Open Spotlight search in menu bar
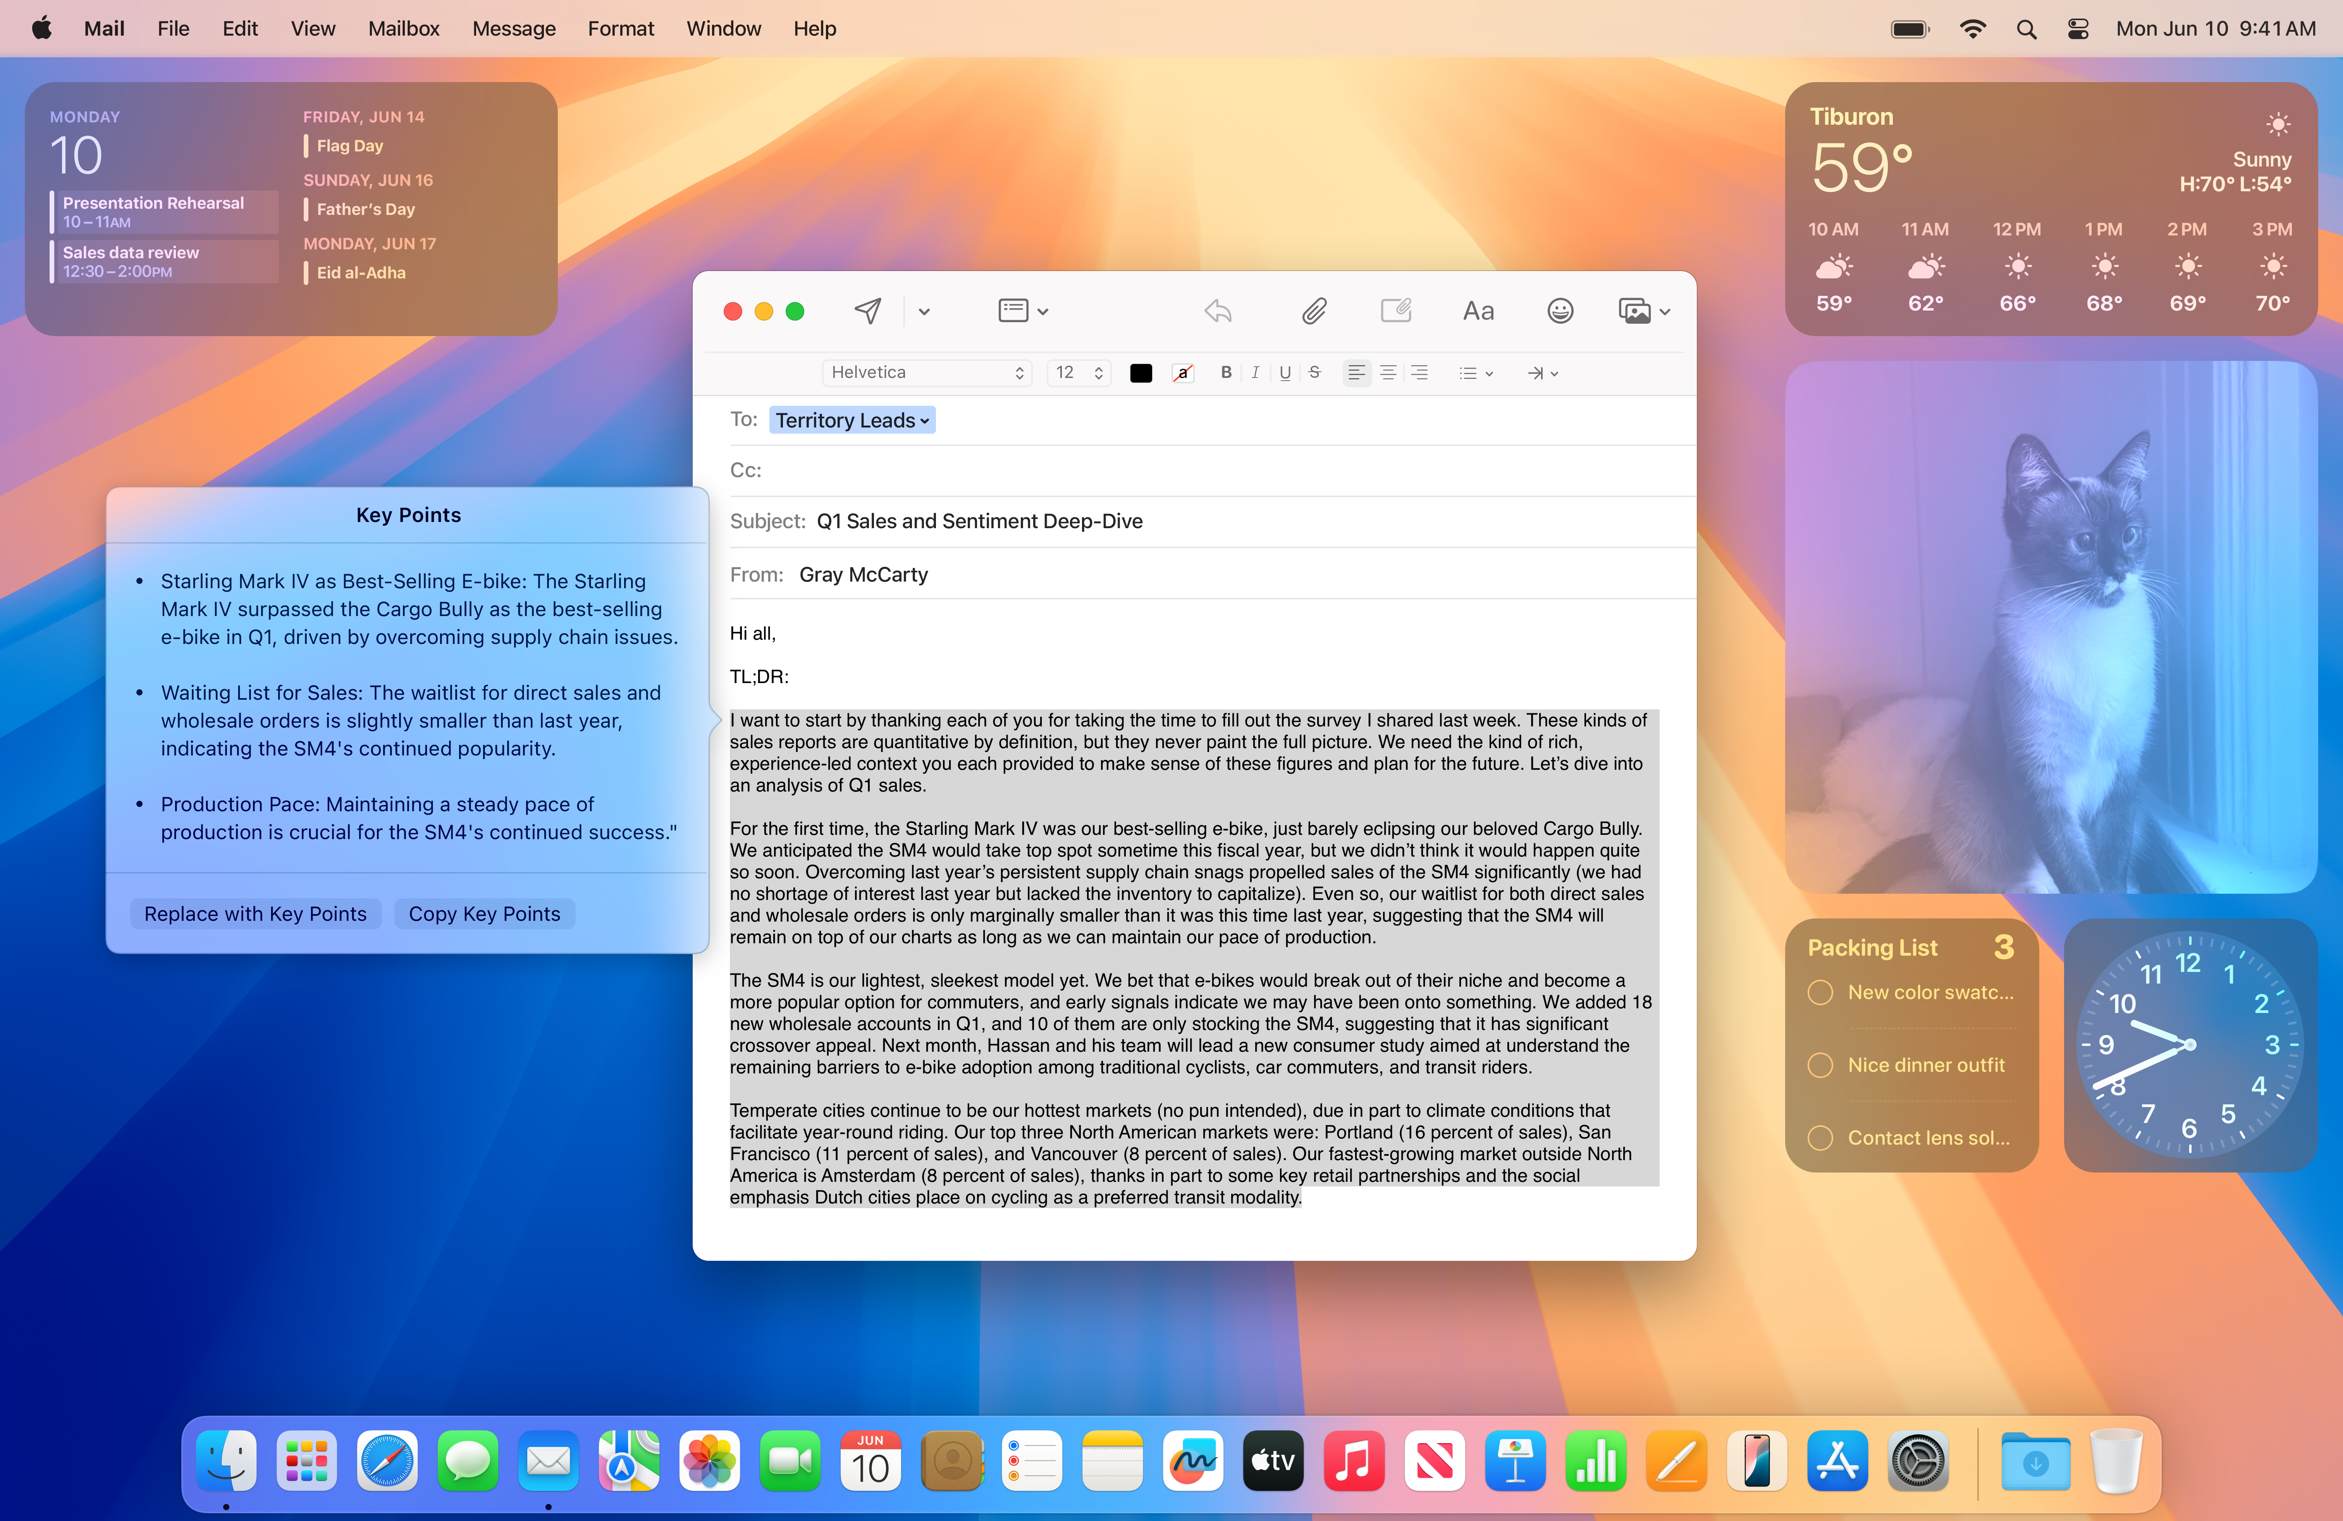The image size is (2343, 1521). click(x=2026, y=29)
